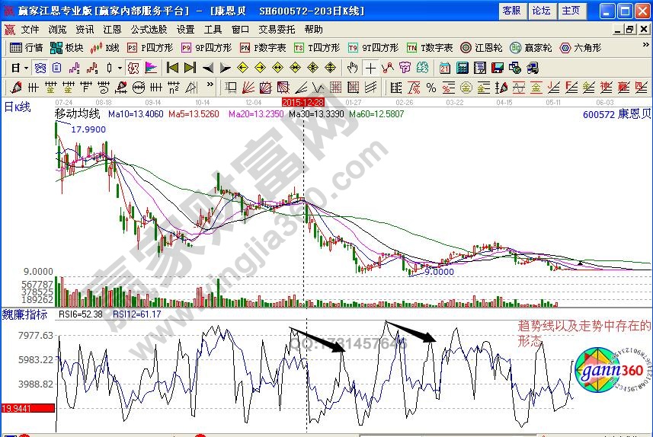
Task: Click the 2015-12-28 date marker on timeline
Action: click(302, 101)
